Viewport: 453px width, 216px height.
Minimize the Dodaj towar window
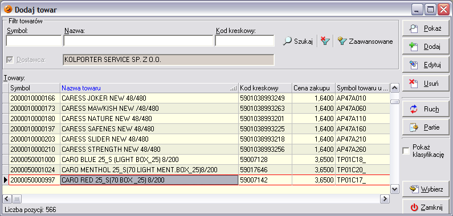418,10
